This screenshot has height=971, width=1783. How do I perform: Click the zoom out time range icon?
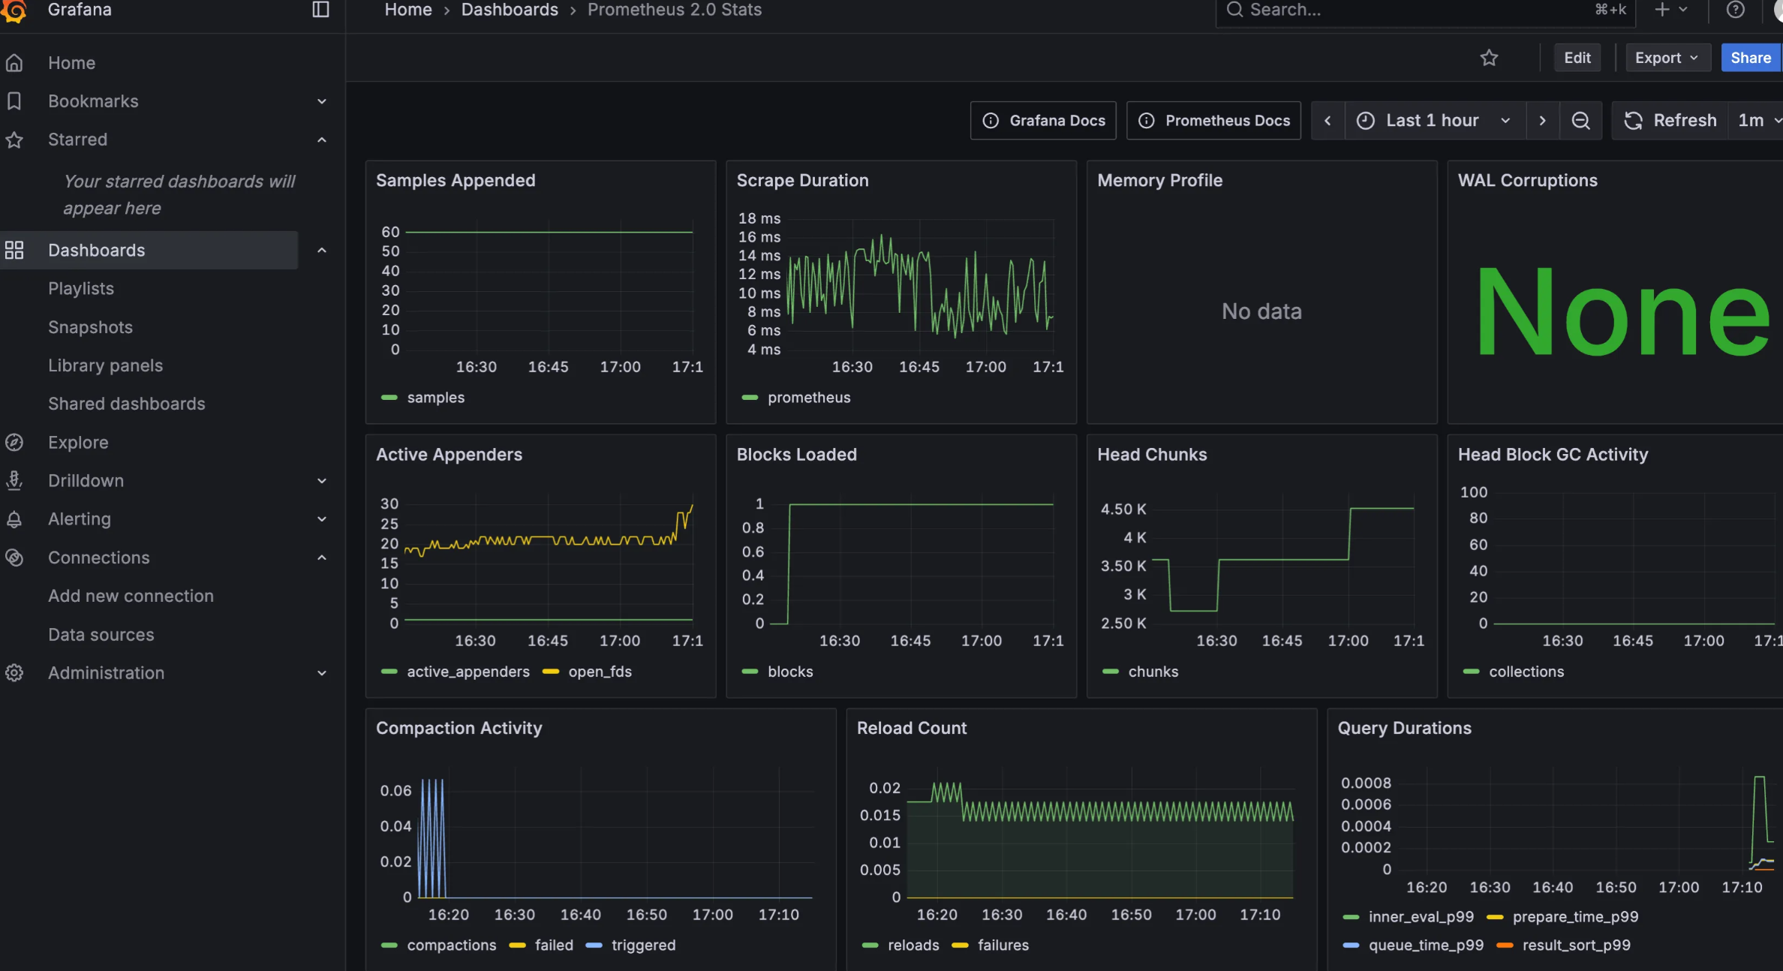click(x=1580, y=120)
